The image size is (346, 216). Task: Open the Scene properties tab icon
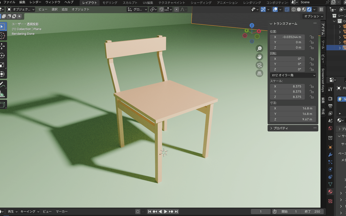coord(330,121)
